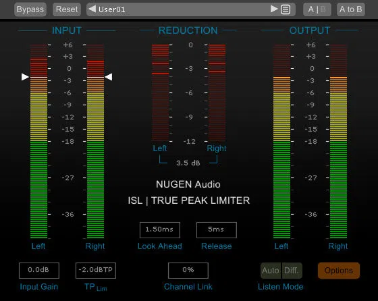The image size is (378, 301).
Task: Click the right input threshold triangle marker
Action: pos(109,77)
